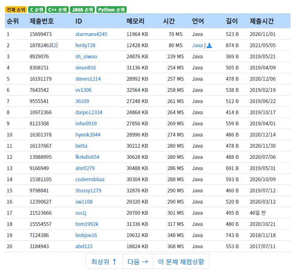The width and height of the screenshot is (300, 278).
Task: Open vv1306 user link
Action: [x=84, y=90]
